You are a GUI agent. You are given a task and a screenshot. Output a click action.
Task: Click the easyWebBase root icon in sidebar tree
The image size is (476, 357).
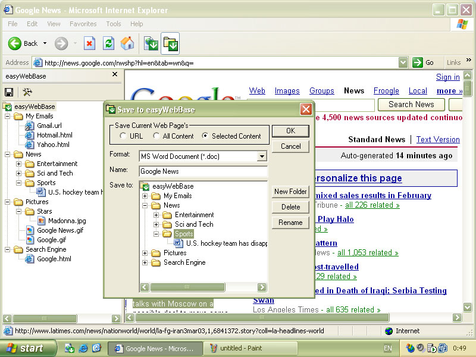(x=7, y=107)
